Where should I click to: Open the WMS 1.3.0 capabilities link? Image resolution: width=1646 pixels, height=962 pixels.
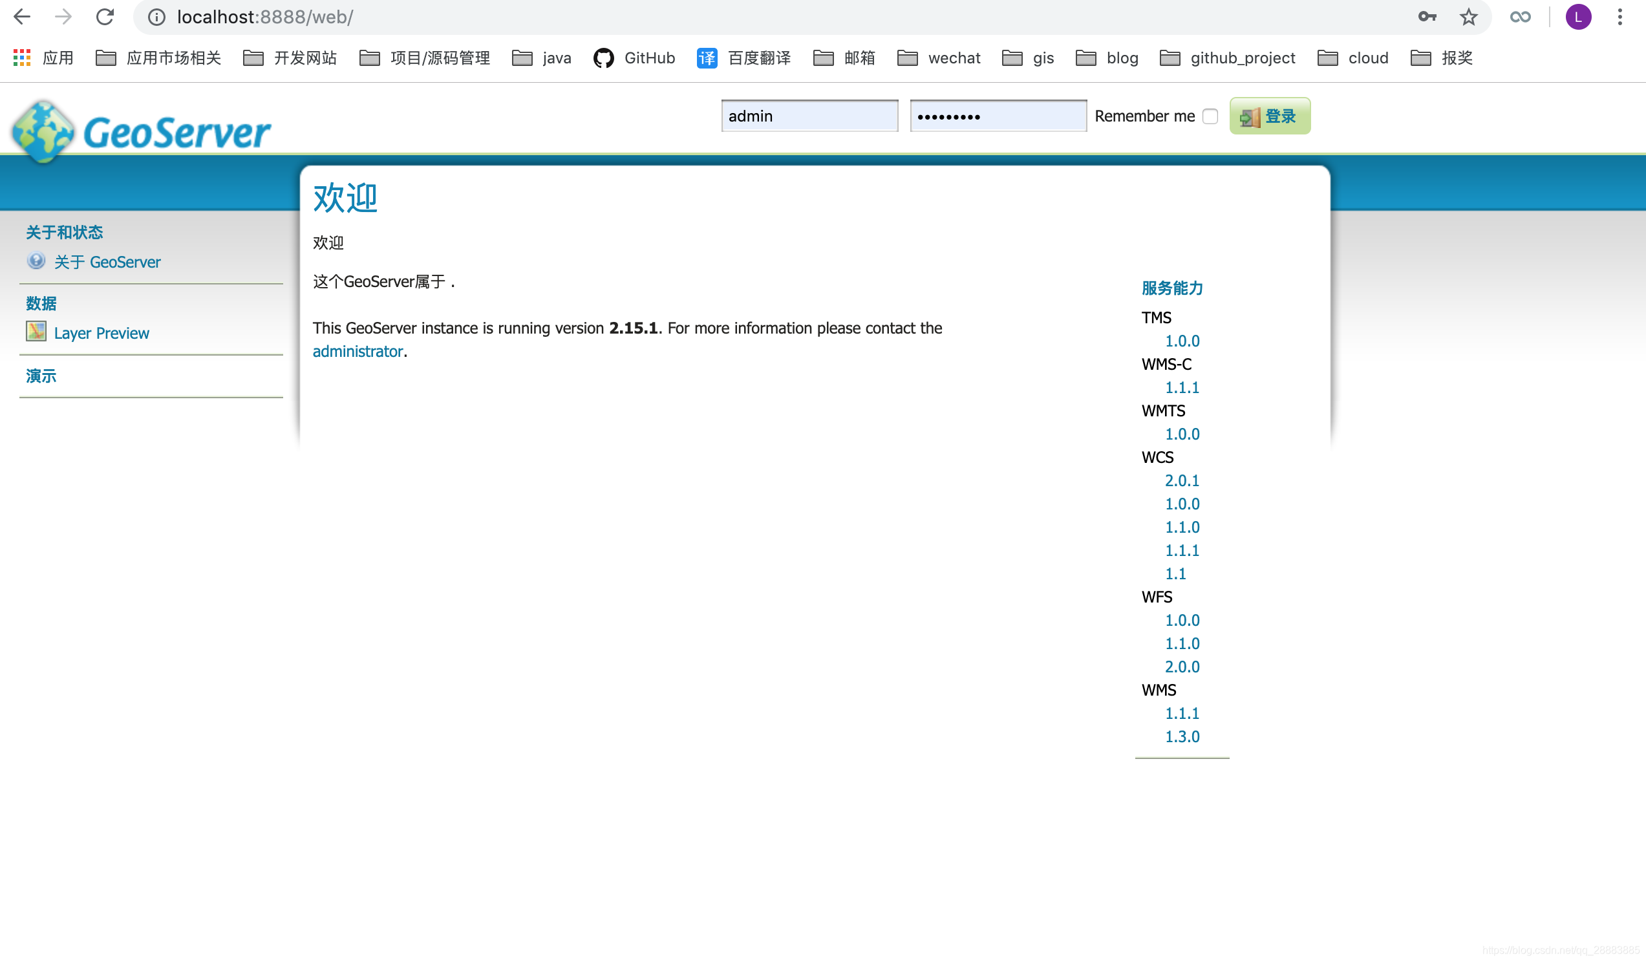[1182, 736]
